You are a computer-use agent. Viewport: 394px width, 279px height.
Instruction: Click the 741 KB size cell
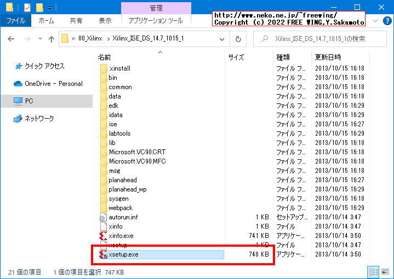259,236
